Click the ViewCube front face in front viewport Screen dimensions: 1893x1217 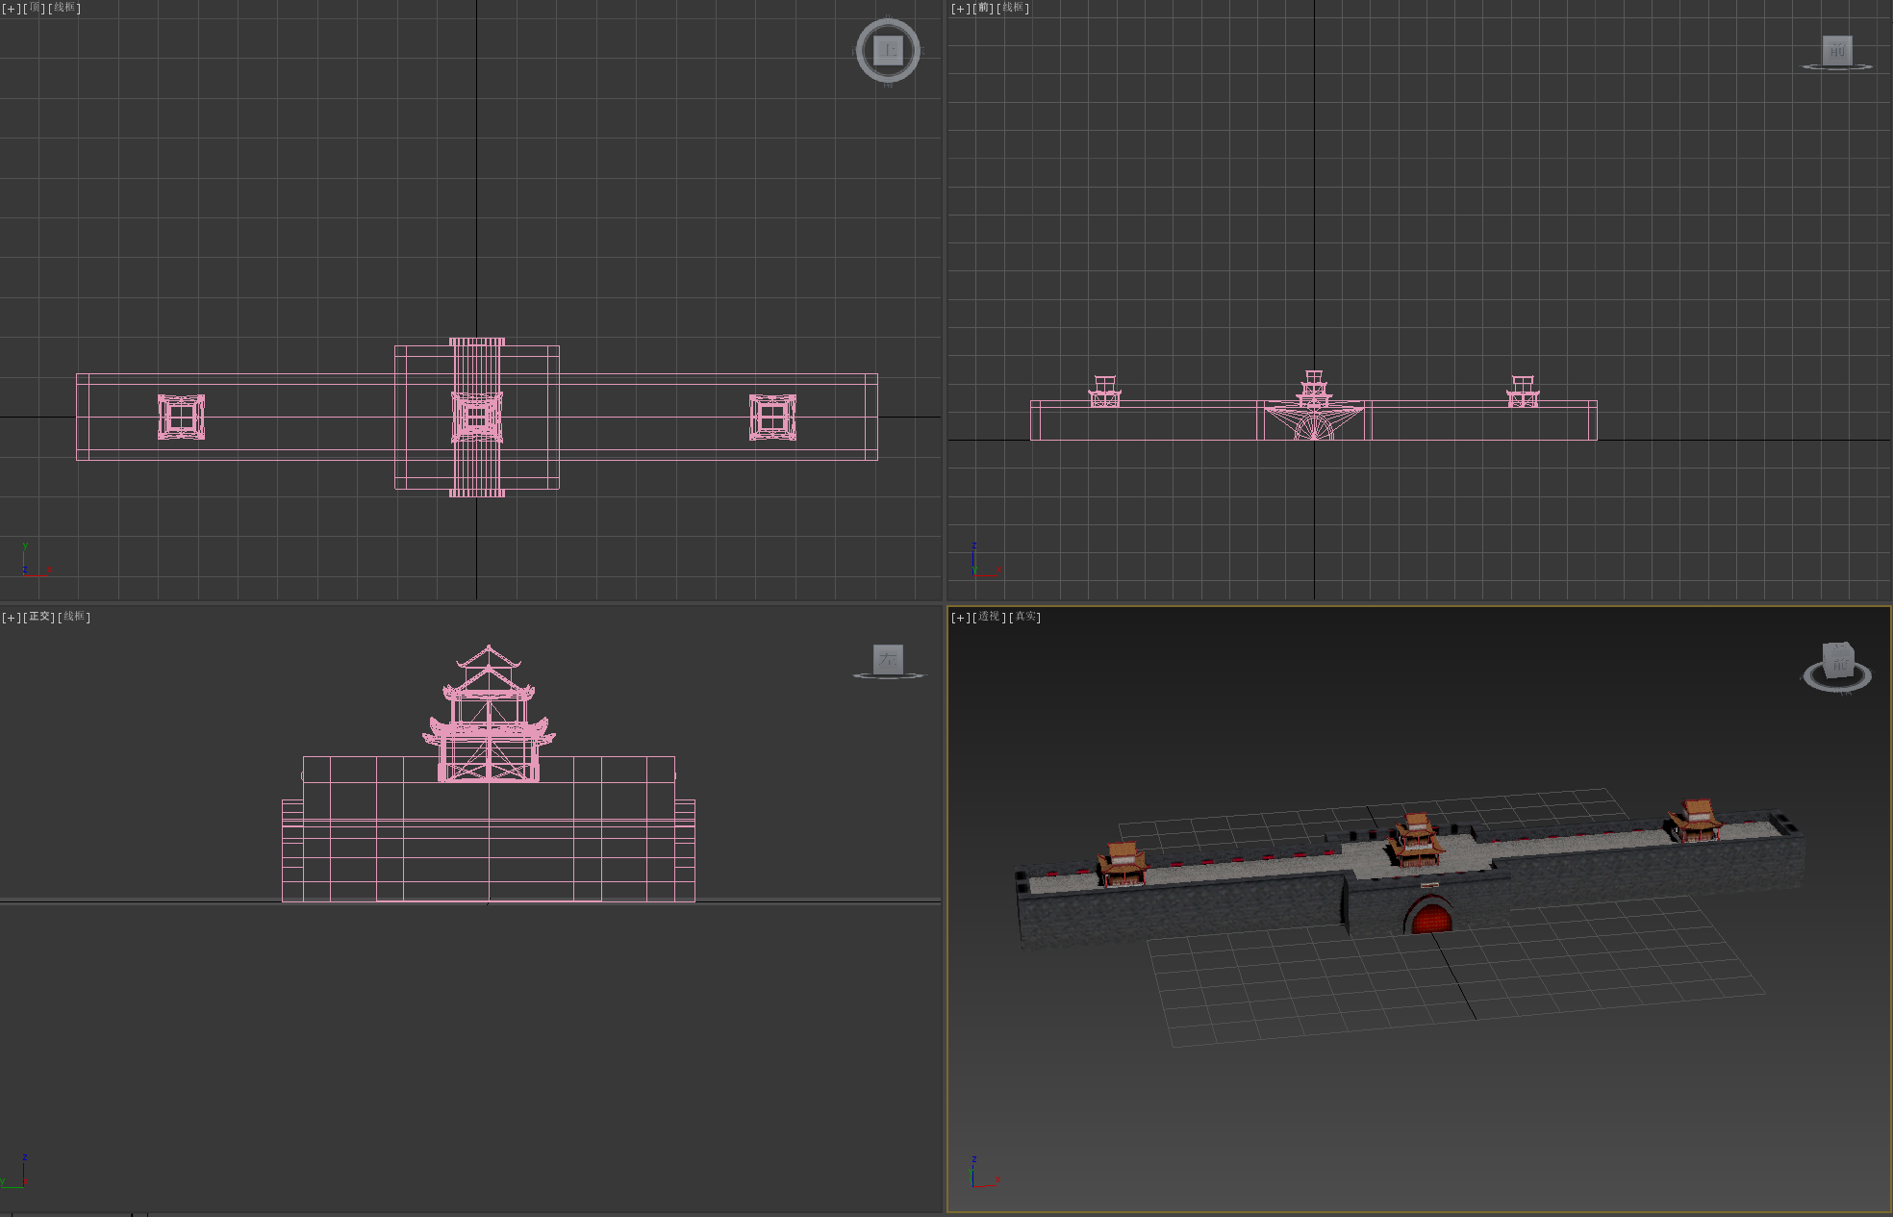click(x=1837, y=50)
